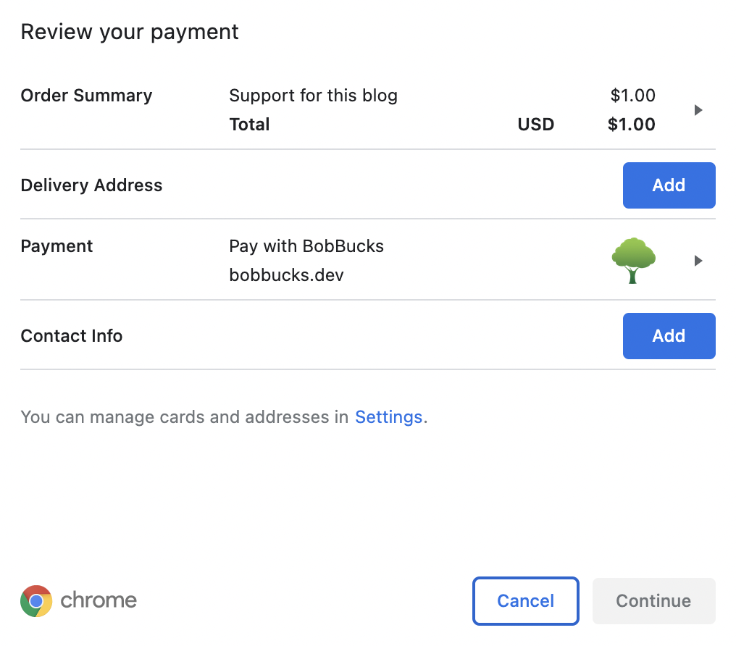This screenshot has width=736, height=646.
Task: Click 'Support for this blog' line item
Action: pyautogui.click(x=313, y=96)
